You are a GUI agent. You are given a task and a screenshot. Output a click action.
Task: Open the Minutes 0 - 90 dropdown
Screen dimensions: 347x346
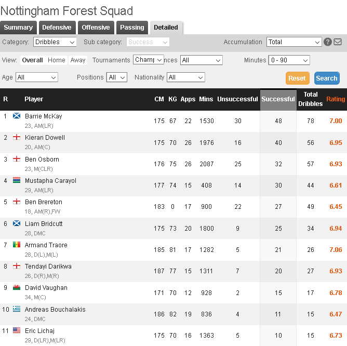(289, 60)
